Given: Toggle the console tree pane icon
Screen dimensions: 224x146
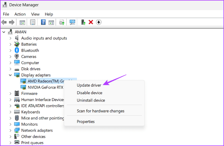Looking at the screenshot, I should pyautogui.click(x=22, y=22).
